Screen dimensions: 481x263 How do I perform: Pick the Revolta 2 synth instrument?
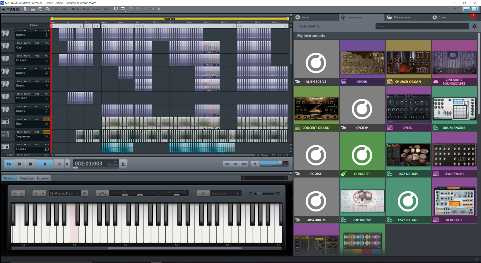[x=454, y=201]
